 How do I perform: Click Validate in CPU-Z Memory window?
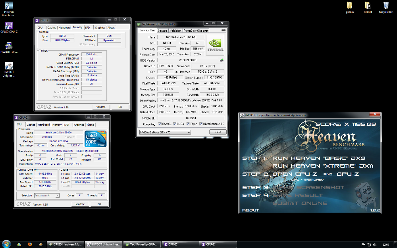(101, 107)
